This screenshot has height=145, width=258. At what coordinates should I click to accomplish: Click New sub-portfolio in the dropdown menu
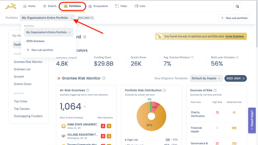pos(40,50)
